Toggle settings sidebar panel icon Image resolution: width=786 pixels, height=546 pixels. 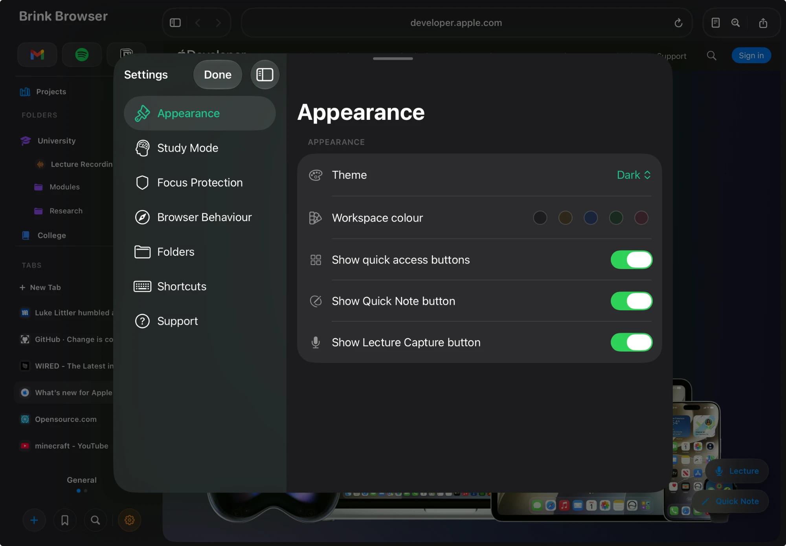(265, 75)
